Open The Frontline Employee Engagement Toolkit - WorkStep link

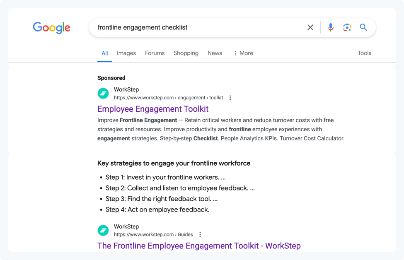pyautogui.click(x=199, y=246)
